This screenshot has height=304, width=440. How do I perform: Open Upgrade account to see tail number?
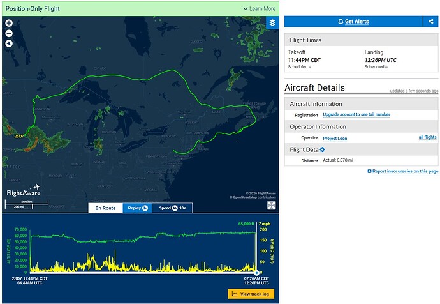(x=356, y=114)
